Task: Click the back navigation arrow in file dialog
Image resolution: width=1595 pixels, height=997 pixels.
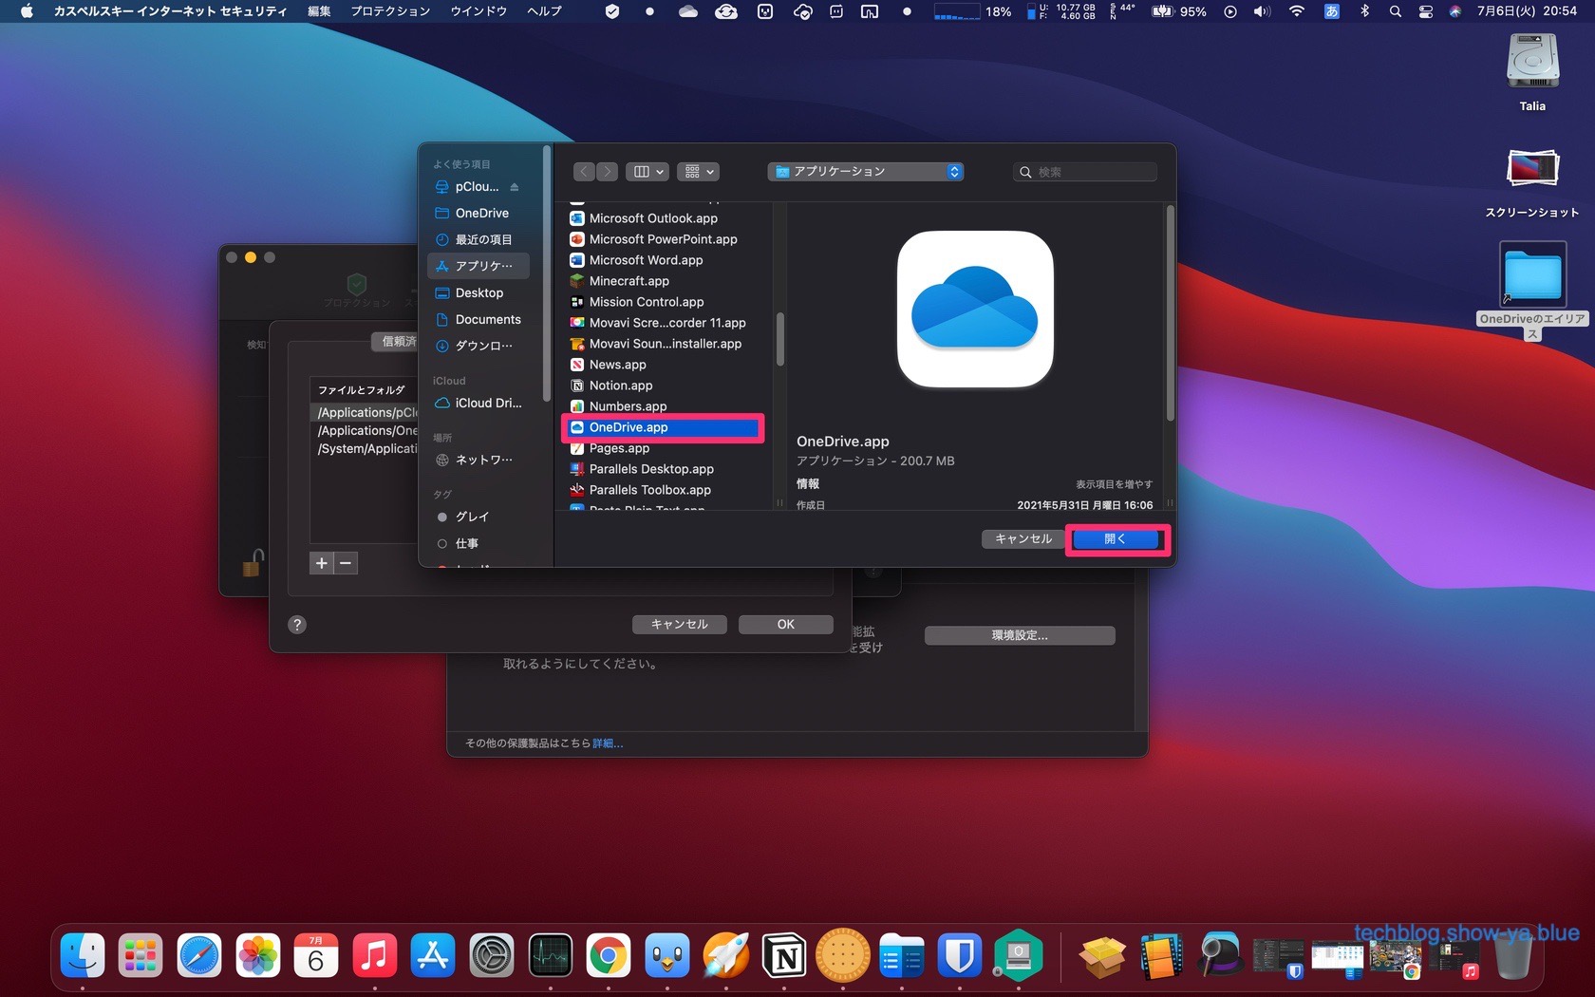Action: 584,172
